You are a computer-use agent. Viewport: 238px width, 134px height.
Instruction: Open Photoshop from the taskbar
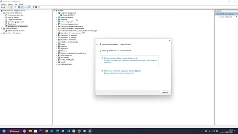tap(41, 131)
